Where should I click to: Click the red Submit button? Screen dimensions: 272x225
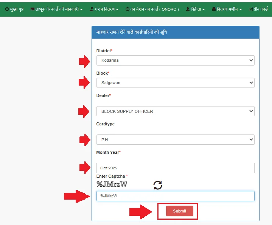180,211
